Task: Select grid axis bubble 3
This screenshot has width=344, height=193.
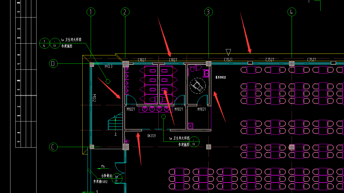Action: pyautogui.click(x=208, y=12)
